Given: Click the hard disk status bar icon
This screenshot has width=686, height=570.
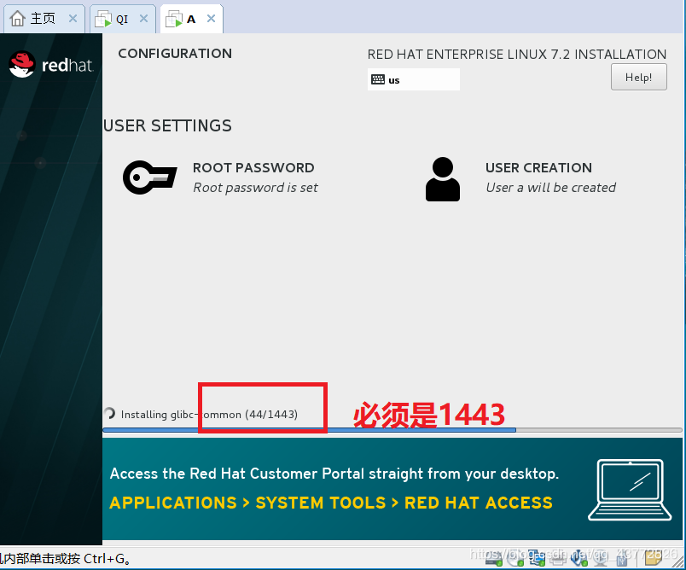Looking at the screenshot, I should pos(493,558).
